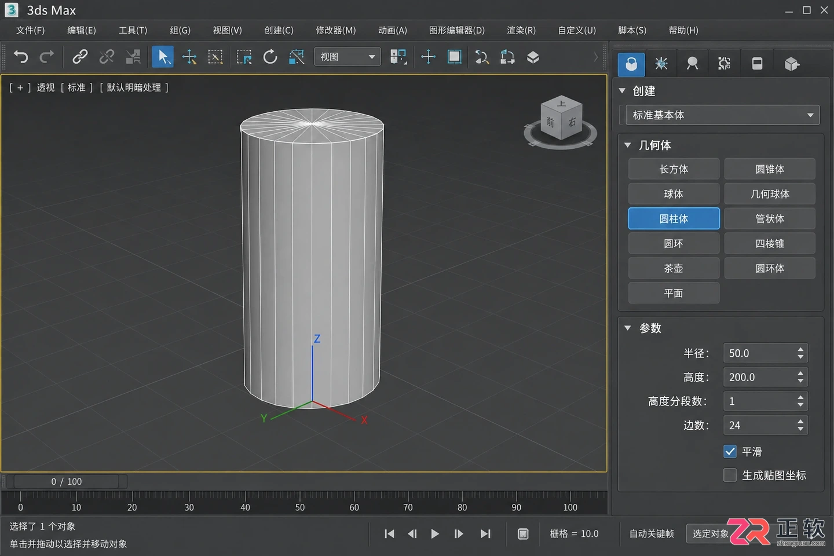Open the 编辑(E) menu
Image resolution: width=834 pixels, height=556 pixels.
(82, 30)
